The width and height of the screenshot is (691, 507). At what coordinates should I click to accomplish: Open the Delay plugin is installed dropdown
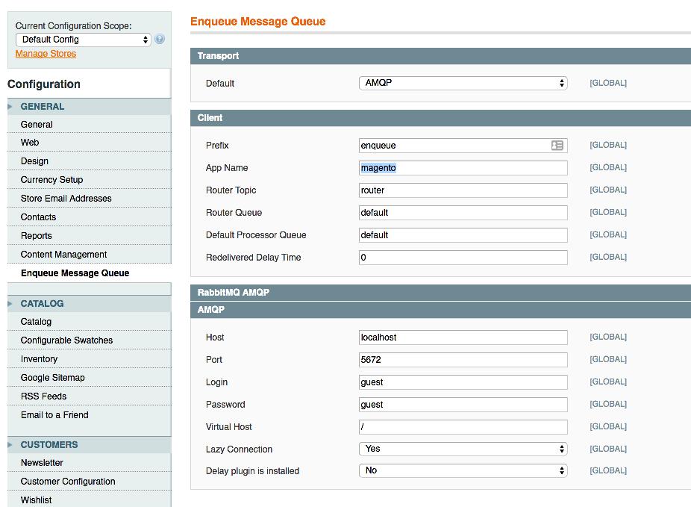(463, 471)
